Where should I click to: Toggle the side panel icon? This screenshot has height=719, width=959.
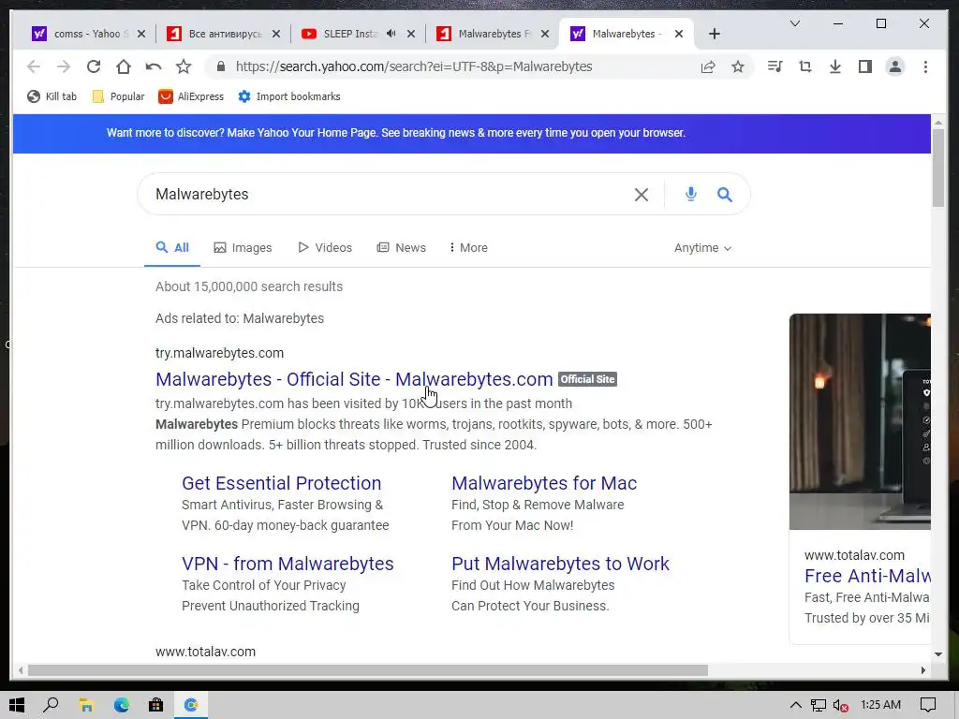click(x=864, y=66)
